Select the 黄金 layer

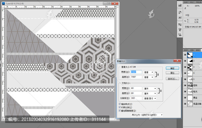pyautogui.click(x=193, y=98)
